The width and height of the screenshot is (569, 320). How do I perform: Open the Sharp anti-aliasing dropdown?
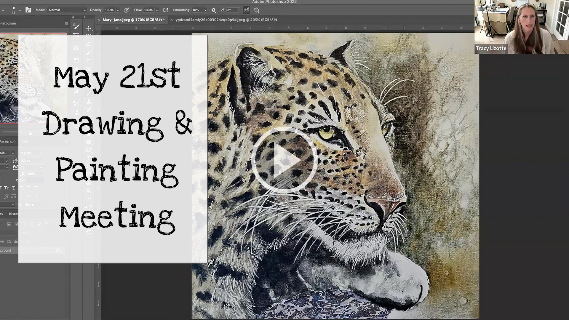click(33, 204)
